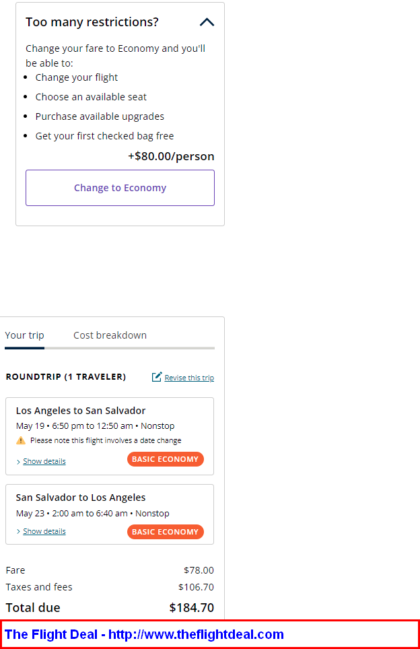Click the chevron next to outbound Show details
The image size is (420, 649).
pos(18,462)
